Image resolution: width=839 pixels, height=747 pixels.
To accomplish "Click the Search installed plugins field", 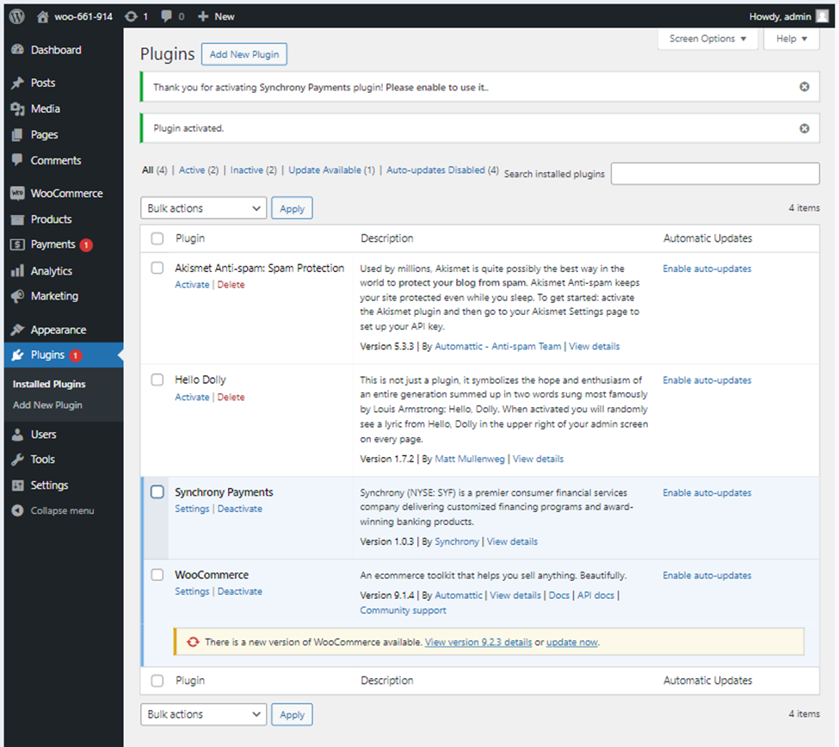I will pyautogui.click(x=714, y=174).
